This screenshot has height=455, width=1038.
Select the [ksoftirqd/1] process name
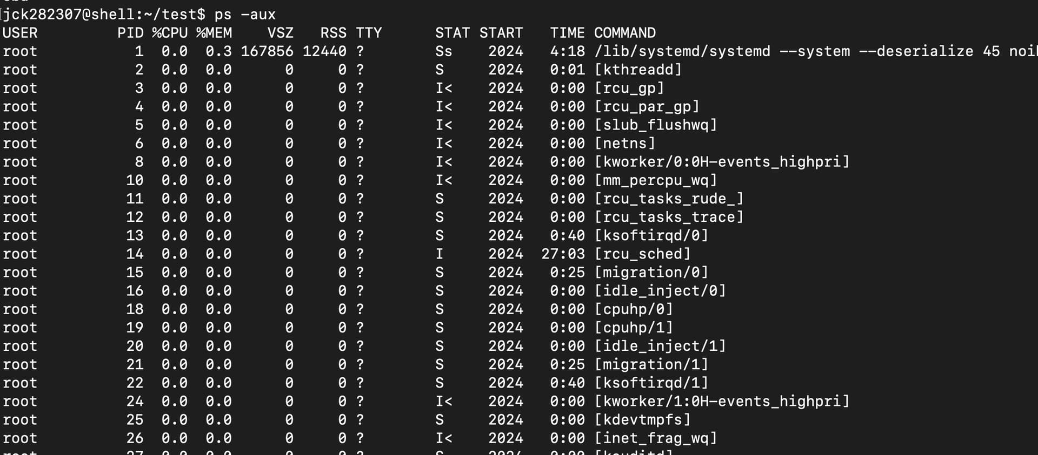(651, 383)
